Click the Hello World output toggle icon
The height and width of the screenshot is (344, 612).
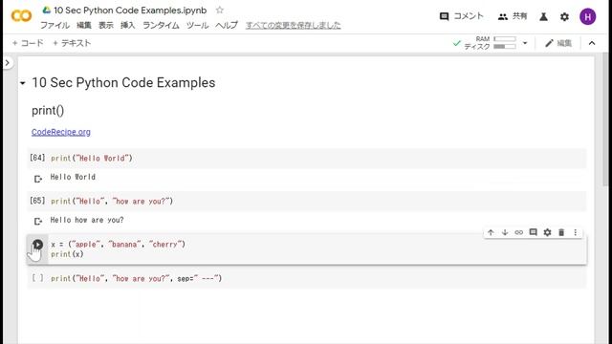point(37,179)
